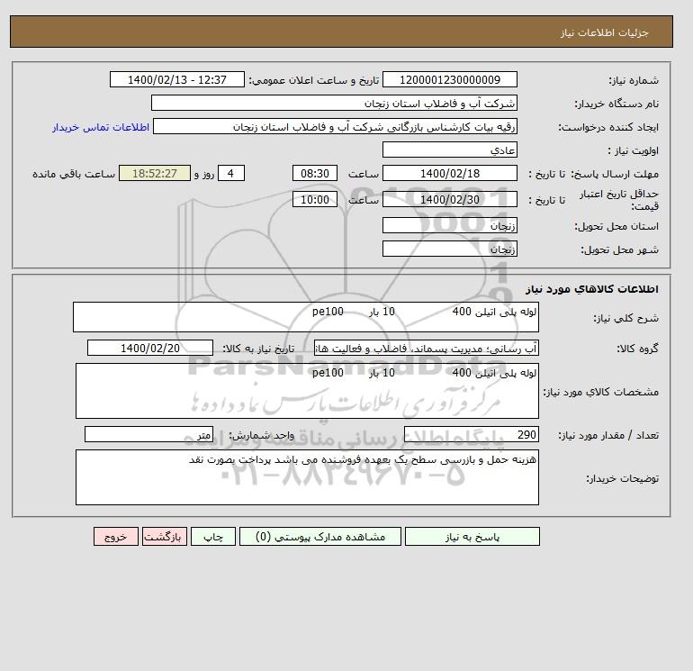This screenshot has height=671, width=693.
Task: Click the 'شهر محل تحویل:' label
Action: (x=619, y=249)
